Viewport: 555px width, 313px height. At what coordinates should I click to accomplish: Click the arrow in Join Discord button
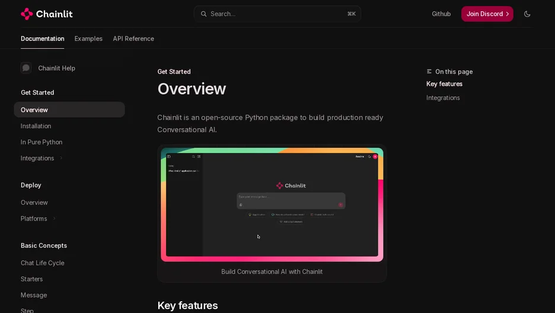pos(507,14)
